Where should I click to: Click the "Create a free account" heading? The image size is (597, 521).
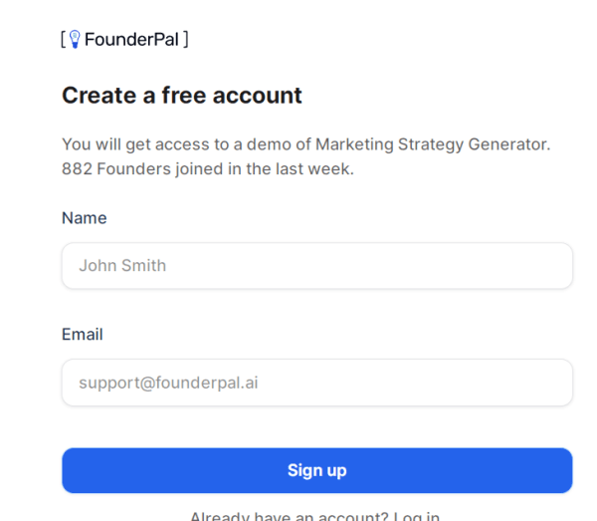click(x=182, y=96)
